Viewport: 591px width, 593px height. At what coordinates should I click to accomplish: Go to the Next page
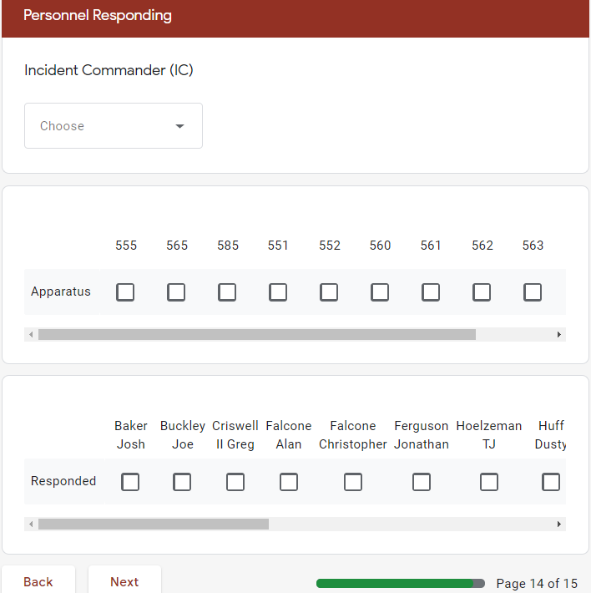124,581
